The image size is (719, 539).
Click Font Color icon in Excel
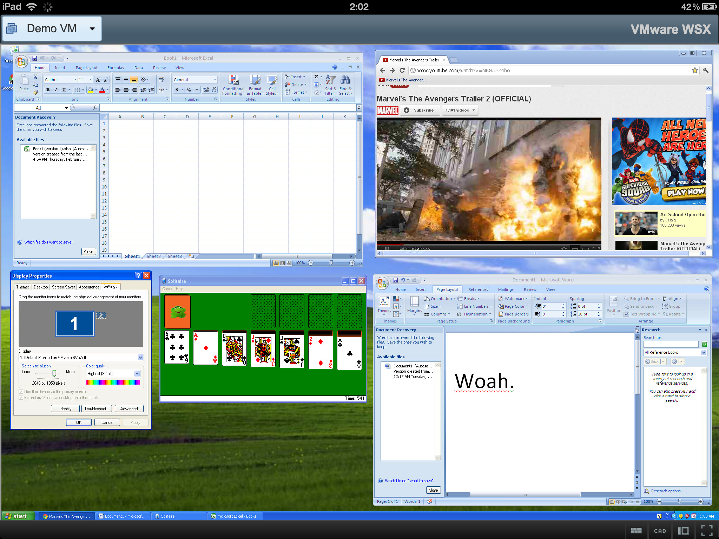(x=102, y=90)
